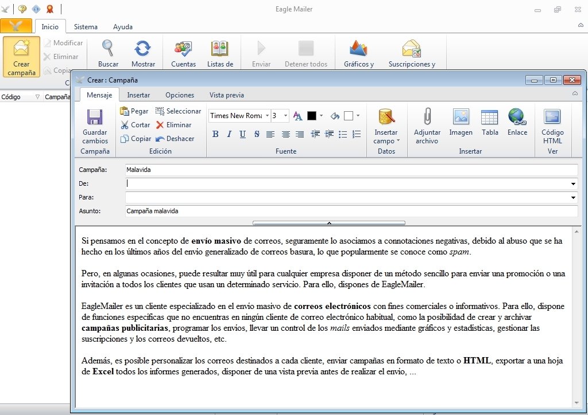Image resolution: width=588 pixels, height=415 pixels.
Task: Collapse the main Eagle Mailer ribbon
Action: [581, 25]
